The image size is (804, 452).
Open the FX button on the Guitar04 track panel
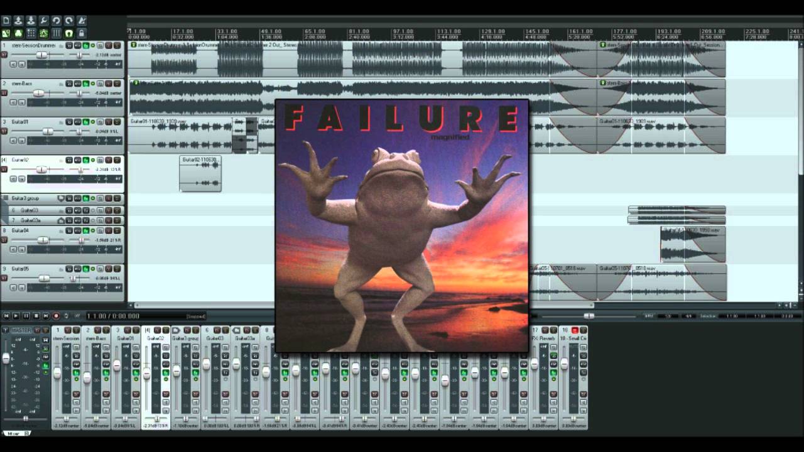tap(85, 231)
